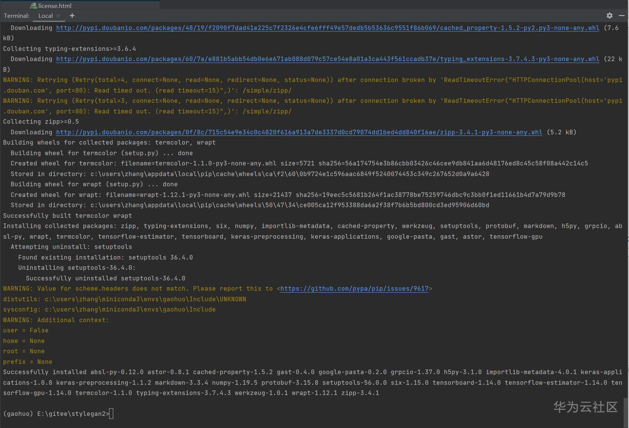
Task: Open the cached_property wheel download link
Action: (327, 28)
